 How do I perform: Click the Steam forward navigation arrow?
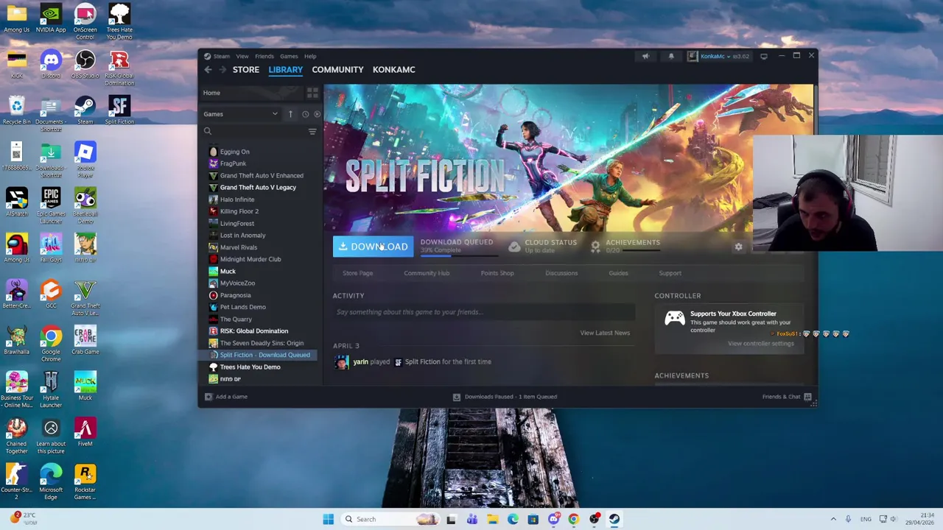(222, 69)
